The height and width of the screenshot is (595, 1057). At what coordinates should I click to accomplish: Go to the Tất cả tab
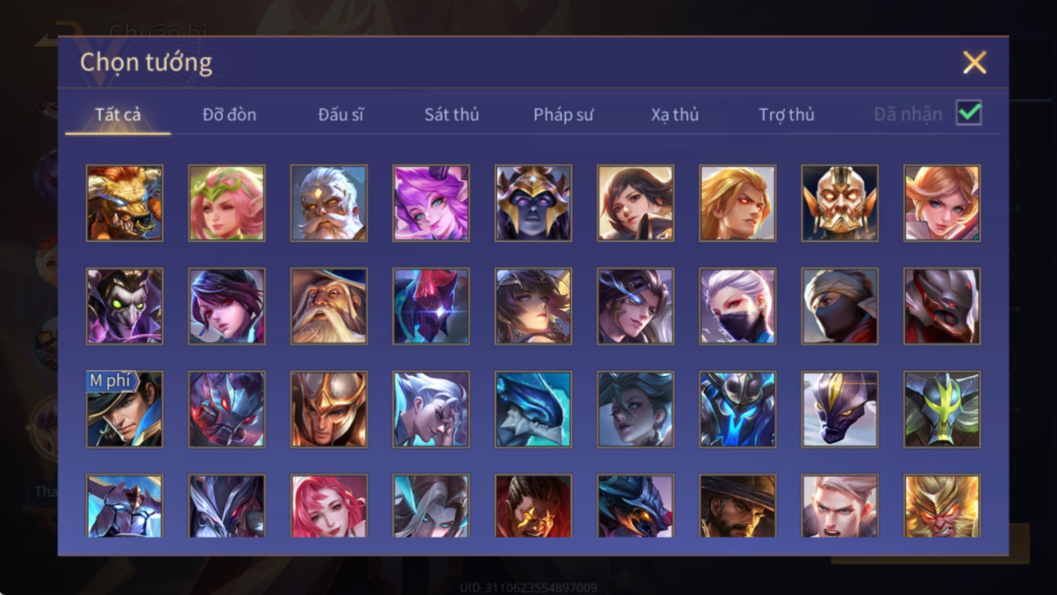click(x=117, y=115)
